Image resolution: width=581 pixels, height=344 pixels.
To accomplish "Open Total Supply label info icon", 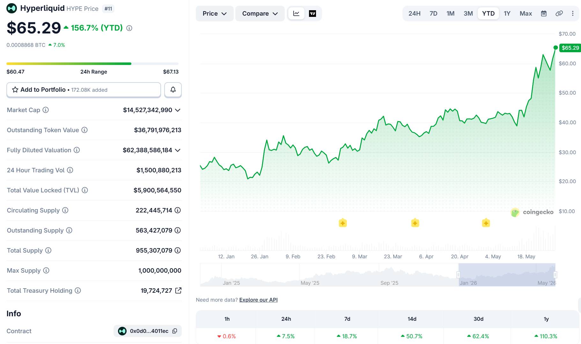I will pos(48,250).
